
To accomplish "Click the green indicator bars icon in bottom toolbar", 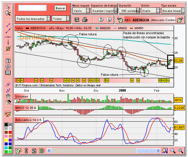I will 42,151.
